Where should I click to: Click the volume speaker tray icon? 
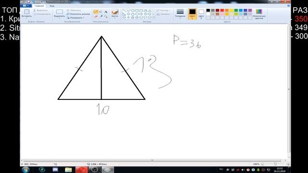pyautogui.click(x=243, y=170)
